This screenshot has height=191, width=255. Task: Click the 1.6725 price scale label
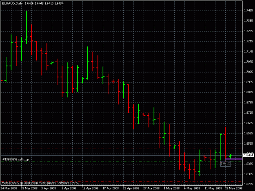point(248,113)
